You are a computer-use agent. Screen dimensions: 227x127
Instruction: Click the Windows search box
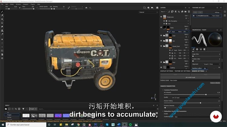point(26,125)
